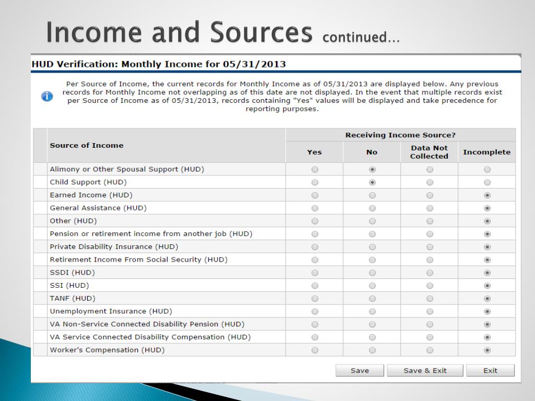The width and height of the screenshot is (535, 401).
Task: Click the HUD Verification Monthly Income heading
Action: pyautogui.click(x=159, y=64)
